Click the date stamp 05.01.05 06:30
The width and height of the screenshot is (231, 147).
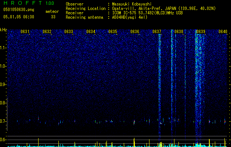(19, 17)
